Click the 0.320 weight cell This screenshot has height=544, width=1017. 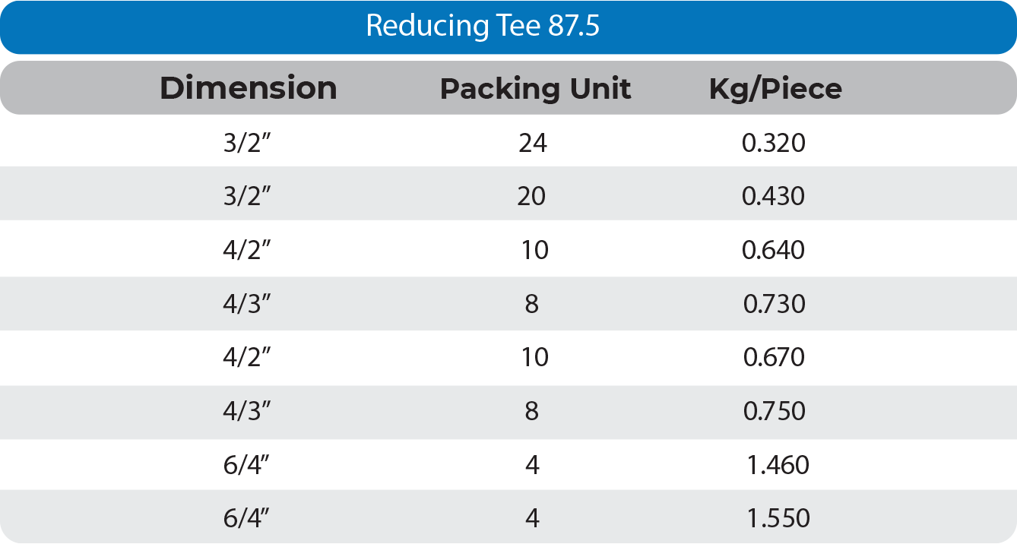[x=774, y=143]
